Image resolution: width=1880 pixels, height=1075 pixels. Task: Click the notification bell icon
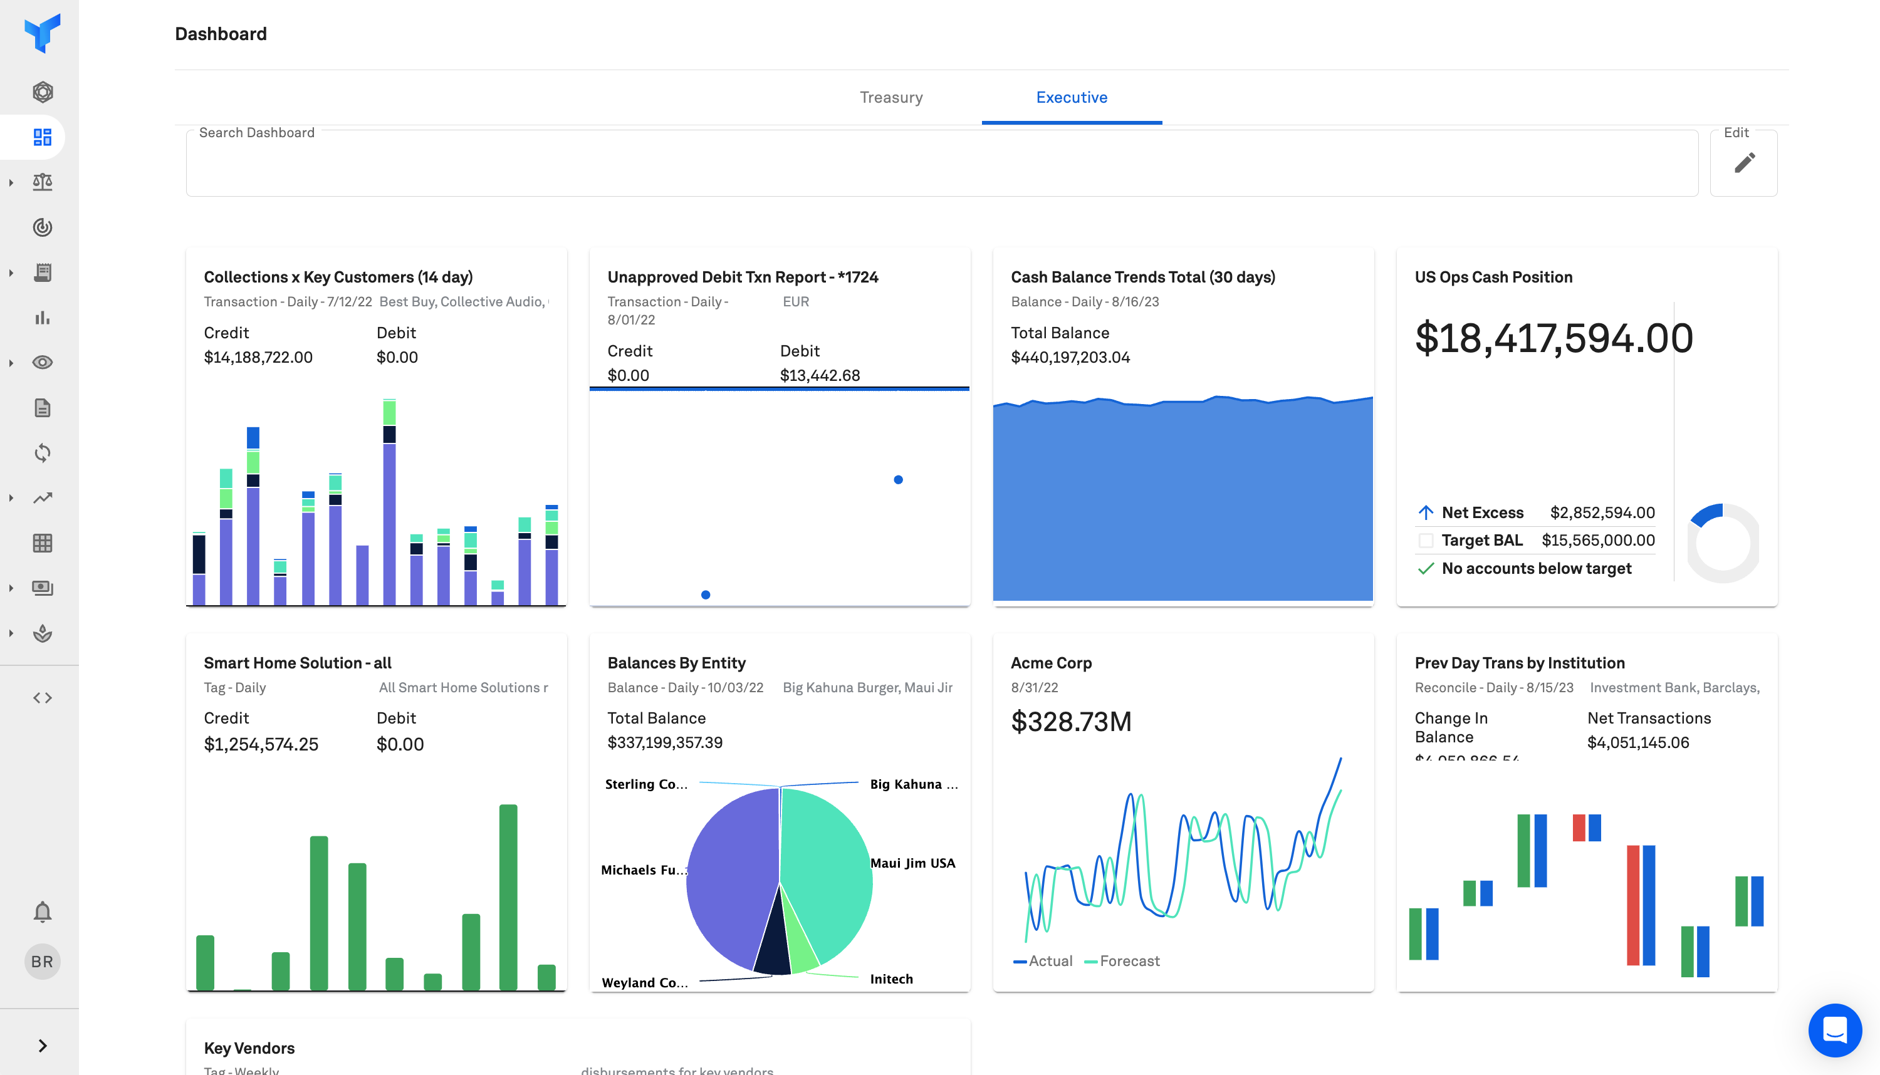point(42,912)
